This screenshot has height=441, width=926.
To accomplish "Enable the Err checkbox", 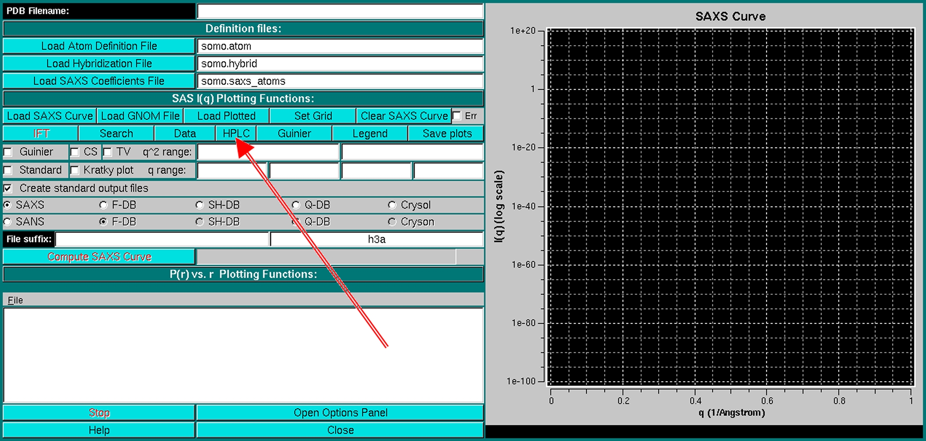I will [x=457, y=116].
